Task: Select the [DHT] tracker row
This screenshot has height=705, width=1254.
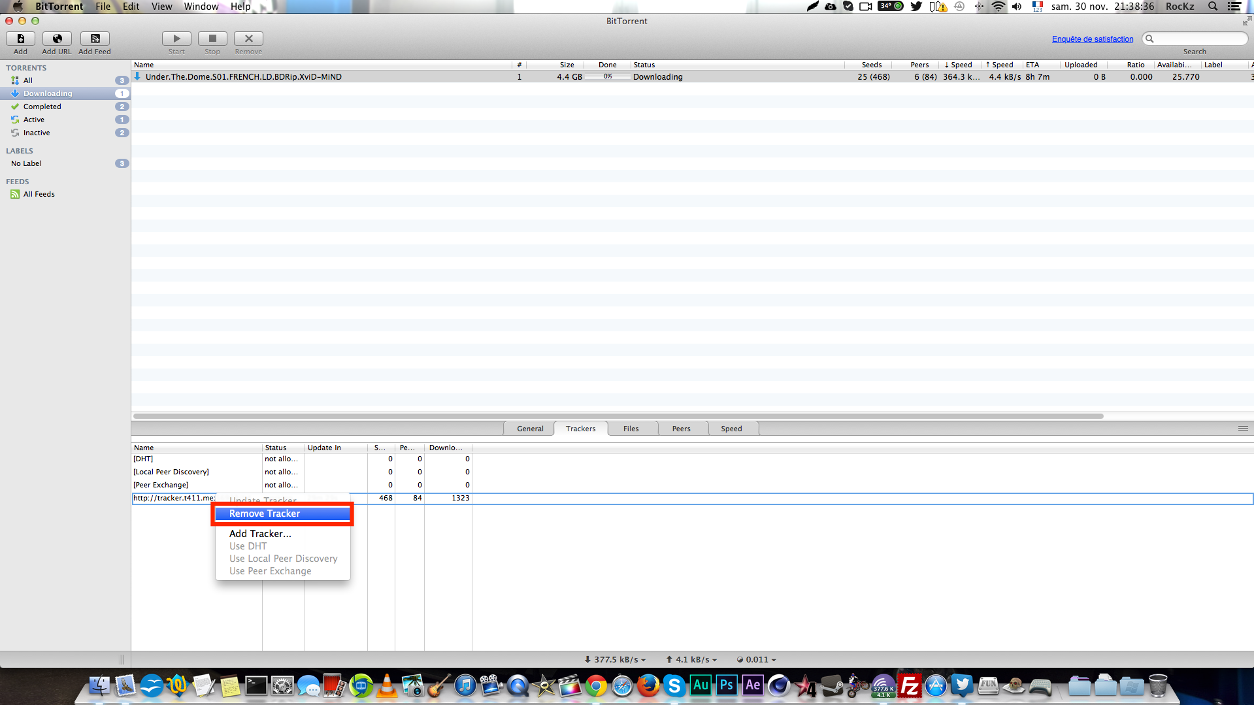Action: (x=692, y=459)
